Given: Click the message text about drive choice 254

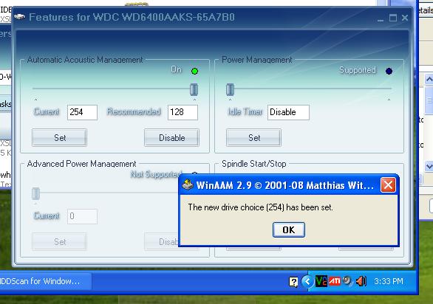Looking at the screenshot, I should 260,207.
